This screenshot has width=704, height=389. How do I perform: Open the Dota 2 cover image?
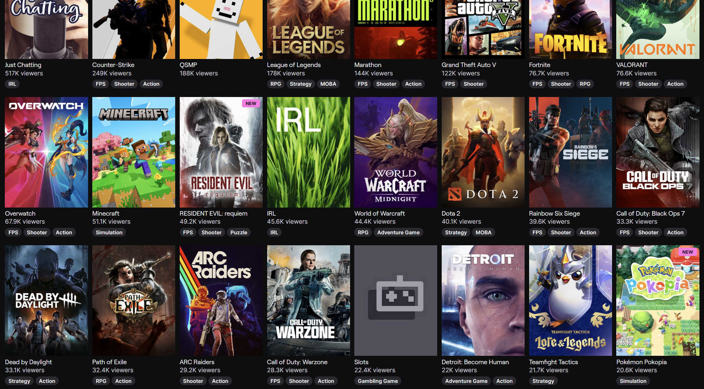pos(483,152)
